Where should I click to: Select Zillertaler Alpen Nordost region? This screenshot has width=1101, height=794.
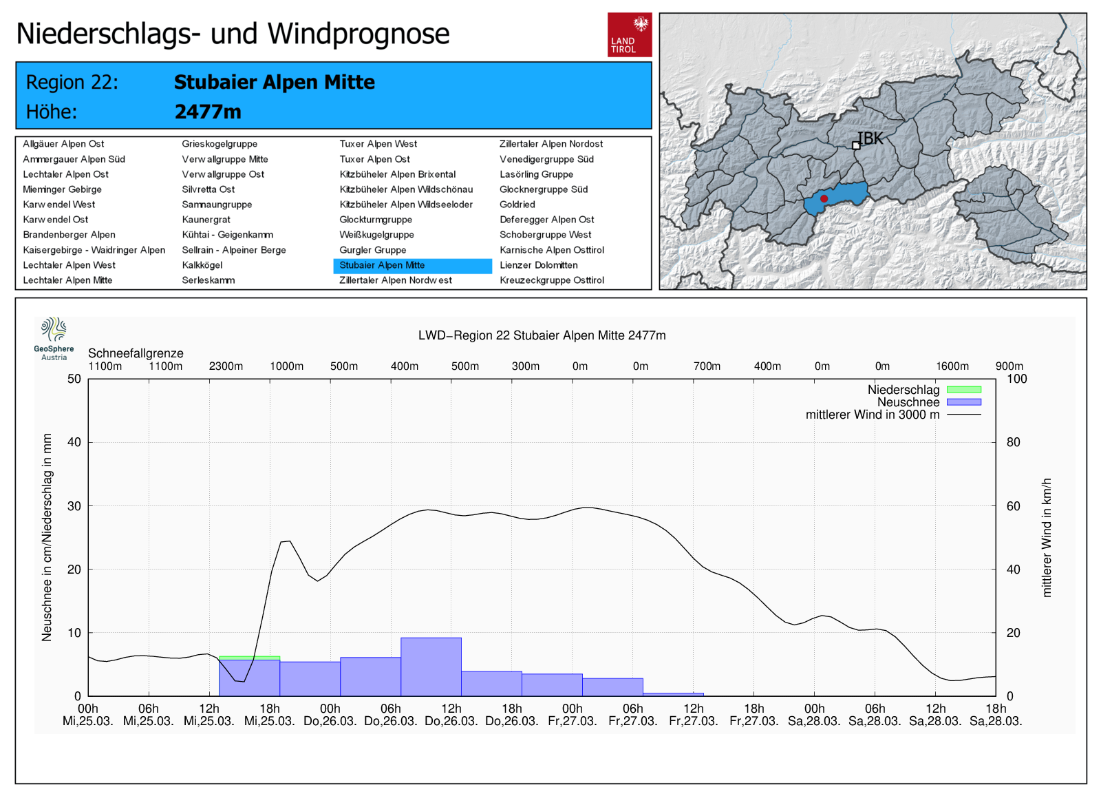[x=551, y=144]
